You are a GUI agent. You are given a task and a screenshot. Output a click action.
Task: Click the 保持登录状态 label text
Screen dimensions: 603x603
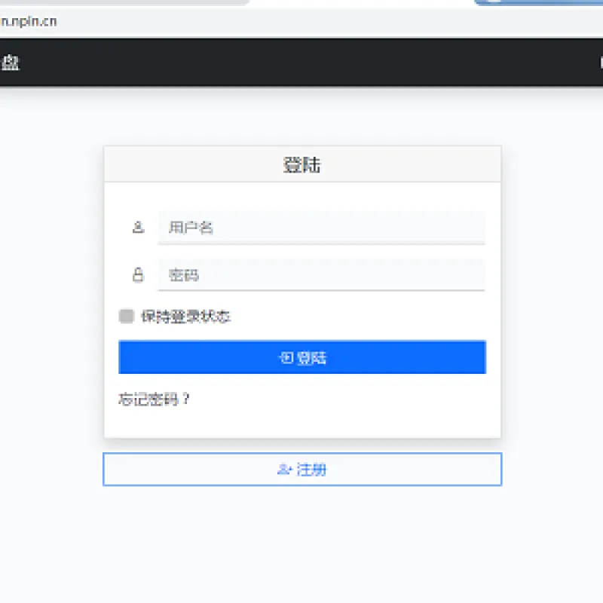coord(185,317)
